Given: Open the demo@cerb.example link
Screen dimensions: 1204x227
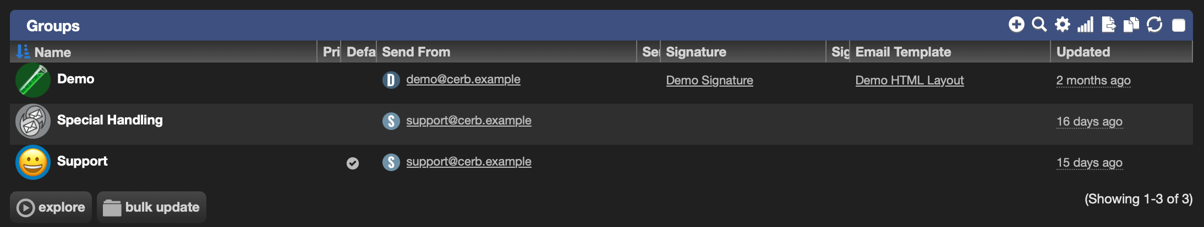Looking at the screenshot, I should click(x=463, y=80).
